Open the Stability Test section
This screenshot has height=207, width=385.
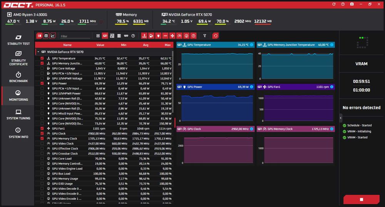[x=18, y=40]
